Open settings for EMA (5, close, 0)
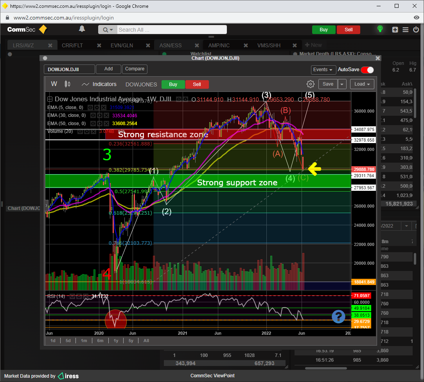The height and width of the screenshot is (382, 424). coord(97,108)
